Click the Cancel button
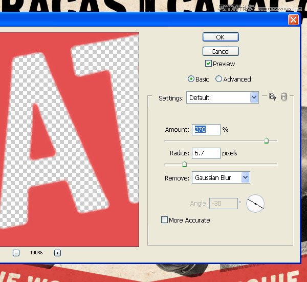Image resolution: width=307 pixels, height=282 pixels. coord(221,51)
